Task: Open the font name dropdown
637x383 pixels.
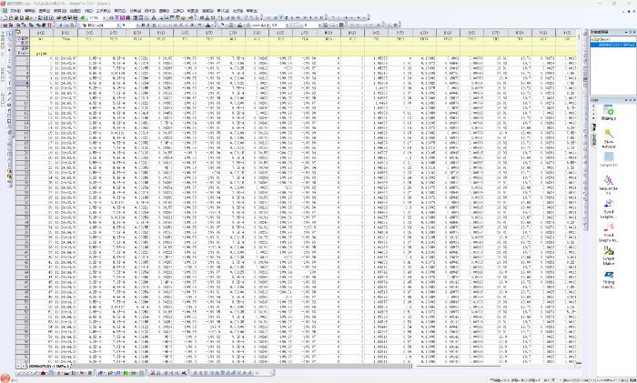Action: pyautogui.click(x=119, y=25)
